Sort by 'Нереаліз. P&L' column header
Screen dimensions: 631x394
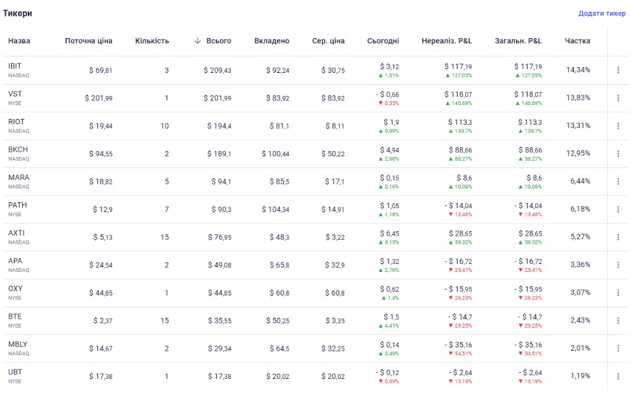446,41
